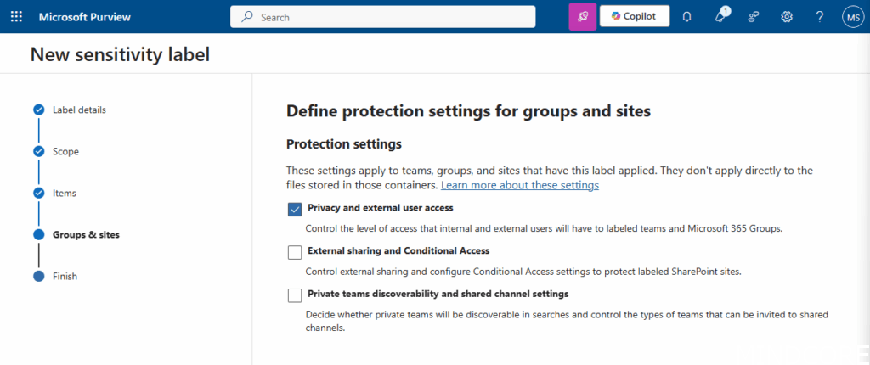Open the app launcher waffle menu
The image size is (870, 365).
(x=17, y=16)
